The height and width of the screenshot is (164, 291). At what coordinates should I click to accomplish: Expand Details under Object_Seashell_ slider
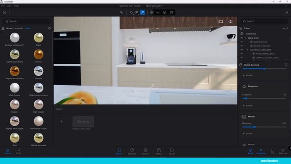coord(247,75)
